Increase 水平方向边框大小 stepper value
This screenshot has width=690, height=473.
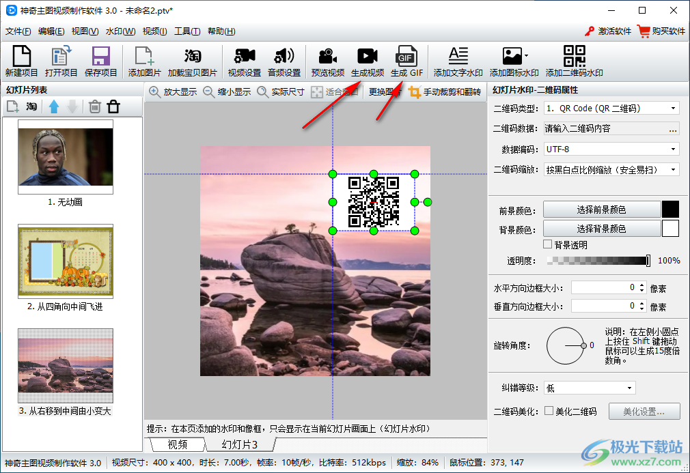tap(641, 285)
